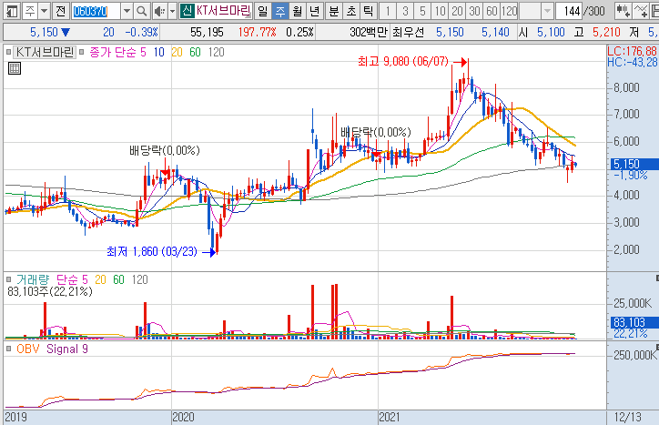
Task: Click the 종가 단순 moving average label
Action: click(x=113, y=52)
